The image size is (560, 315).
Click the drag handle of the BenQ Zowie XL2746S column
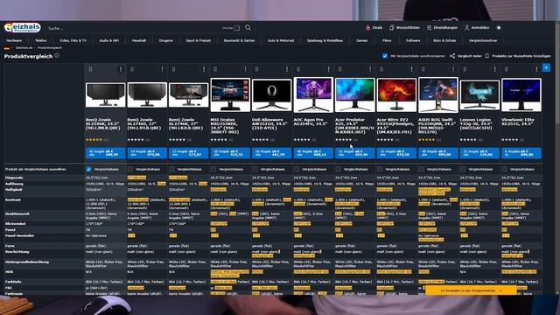point(132,69)
